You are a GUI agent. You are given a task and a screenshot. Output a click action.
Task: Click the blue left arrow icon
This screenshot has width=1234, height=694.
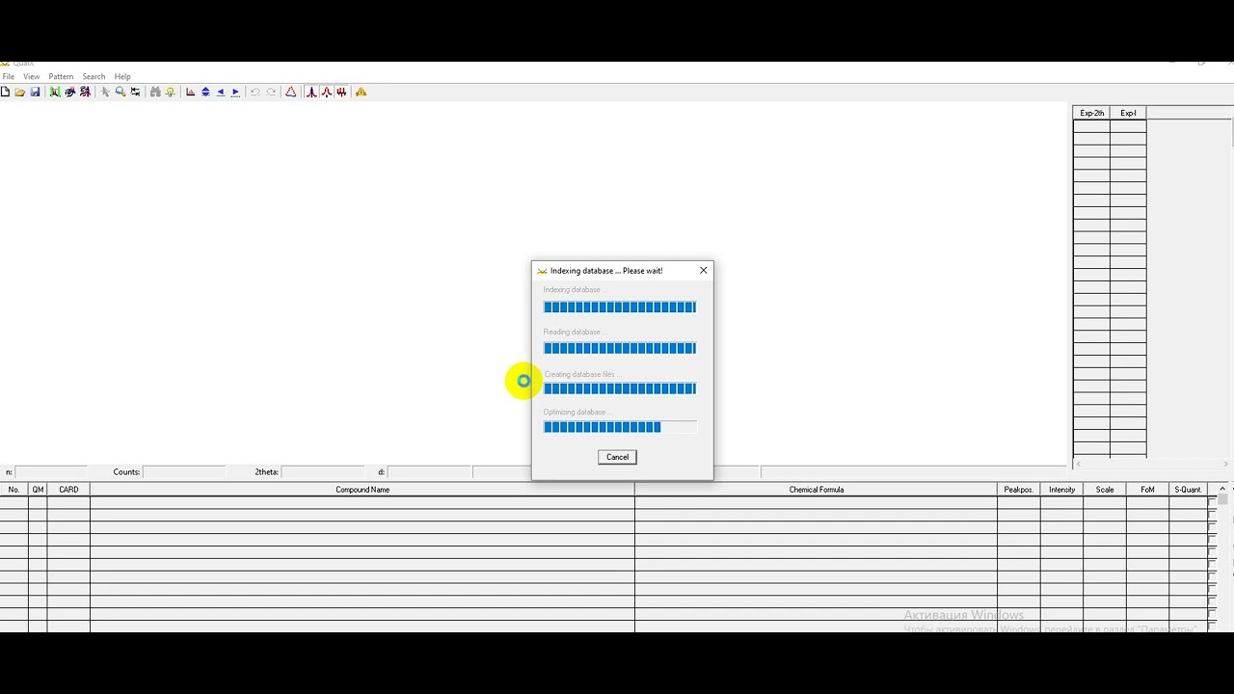[x=221, y=92]
